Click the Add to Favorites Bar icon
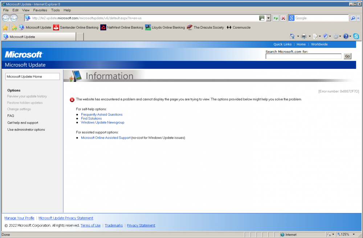 (x=14, y=28)
